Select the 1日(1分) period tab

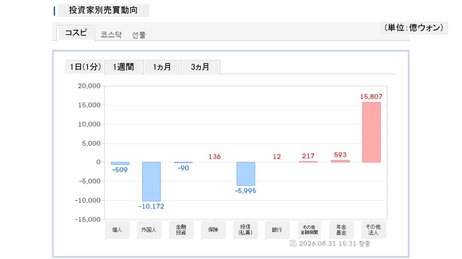tap(85, 67)
